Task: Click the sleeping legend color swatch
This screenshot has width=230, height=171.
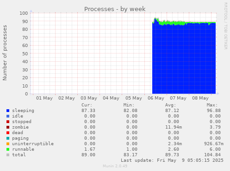Action: click(8, 111)
